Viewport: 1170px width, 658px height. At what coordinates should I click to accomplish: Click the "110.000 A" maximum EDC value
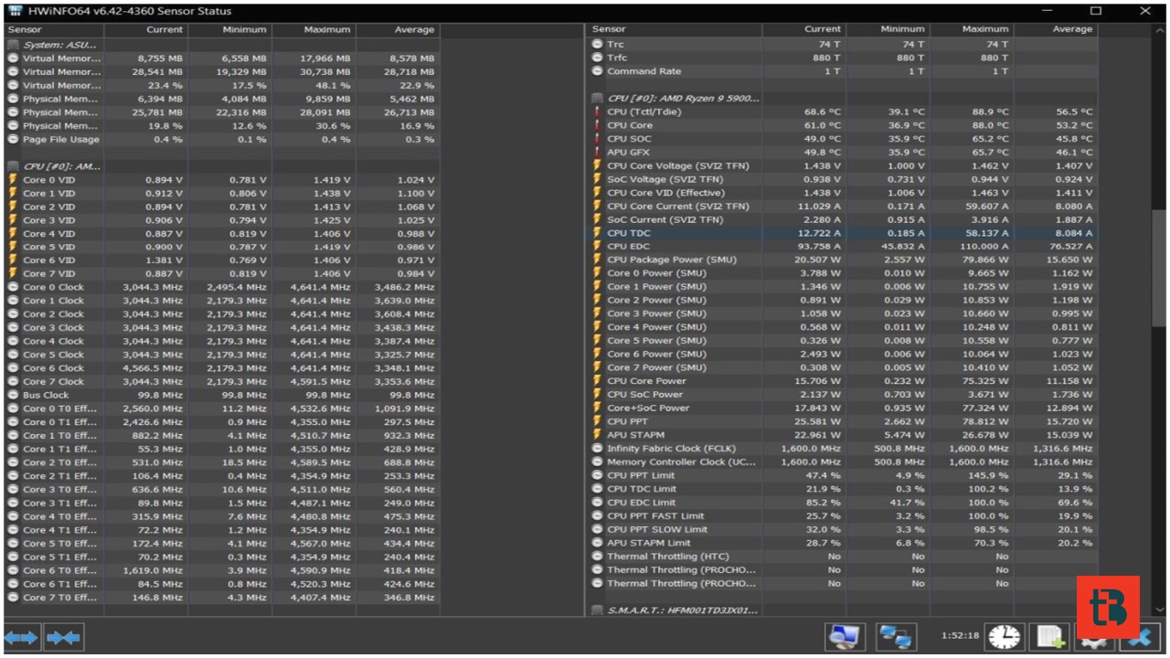pyautogui.click(x=984, y=247)
